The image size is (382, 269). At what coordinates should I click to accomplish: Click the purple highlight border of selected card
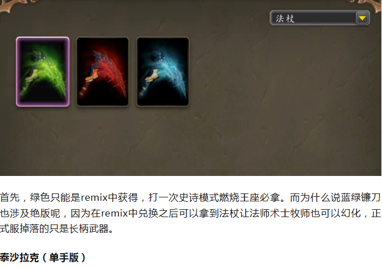(x=17, y=72)
